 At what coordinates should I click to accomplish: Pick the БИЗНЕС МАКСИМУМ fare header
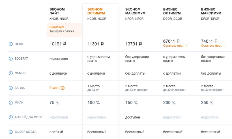[211, 11]
